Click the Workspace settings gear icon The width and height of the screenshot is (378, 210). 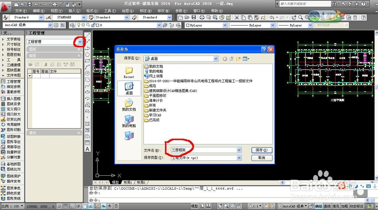pos(56,25)
